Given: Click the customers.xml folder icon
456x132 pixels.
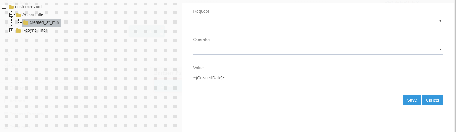Looking at the screenshot, I should 11,7.
